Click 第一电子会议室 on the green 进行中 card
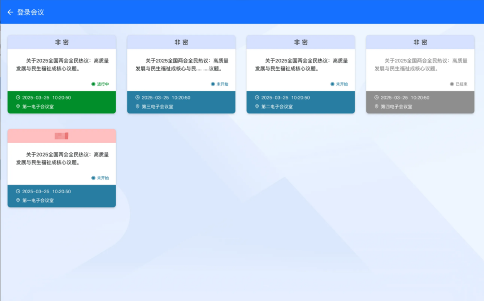 [38, 106]
